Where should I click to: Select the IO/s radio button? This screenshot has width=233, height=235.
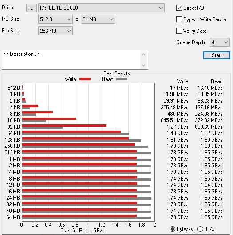point(200,229)
